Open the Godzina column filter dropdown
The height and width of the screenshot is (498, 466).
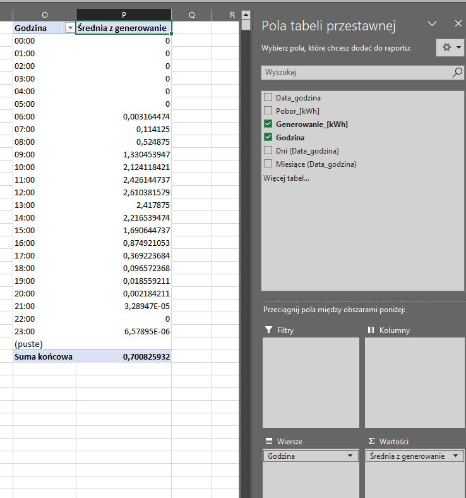(69, 28)
